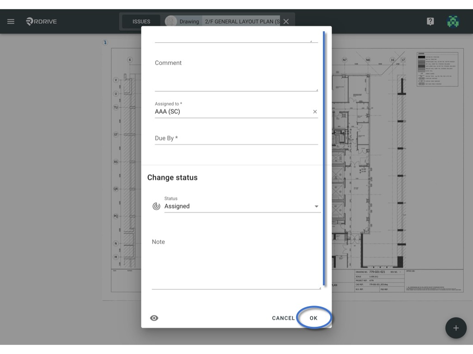The image size is (473, 354).
Task: Click the small pin marker on drawing
Action: (105, 42)
